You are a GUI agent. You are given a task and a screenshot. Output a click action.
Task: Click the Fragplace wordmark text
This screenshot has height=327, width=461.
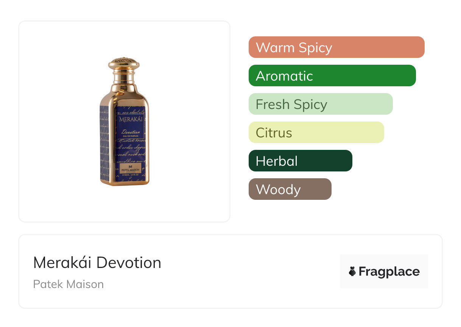pos(389,272)
